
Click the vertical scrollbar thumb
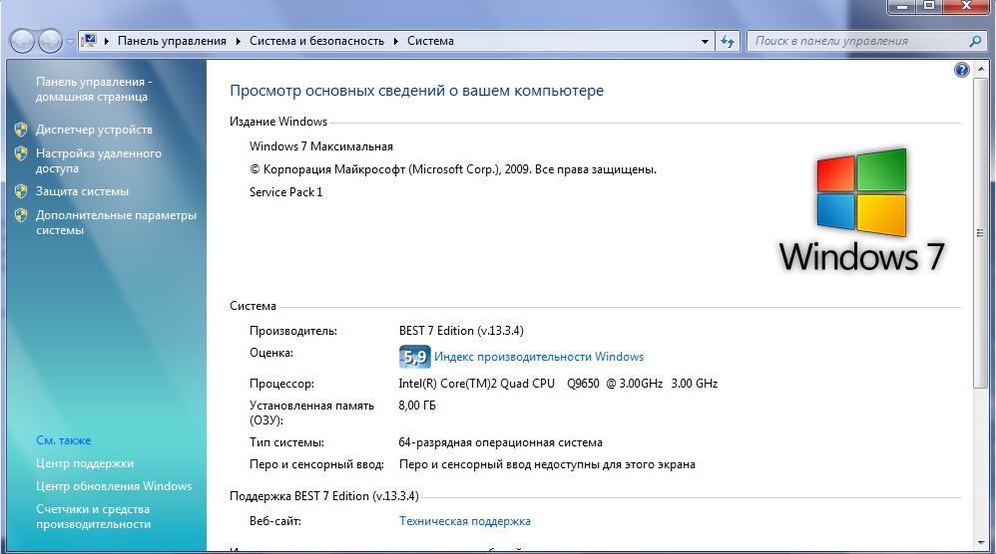(981, 232)
